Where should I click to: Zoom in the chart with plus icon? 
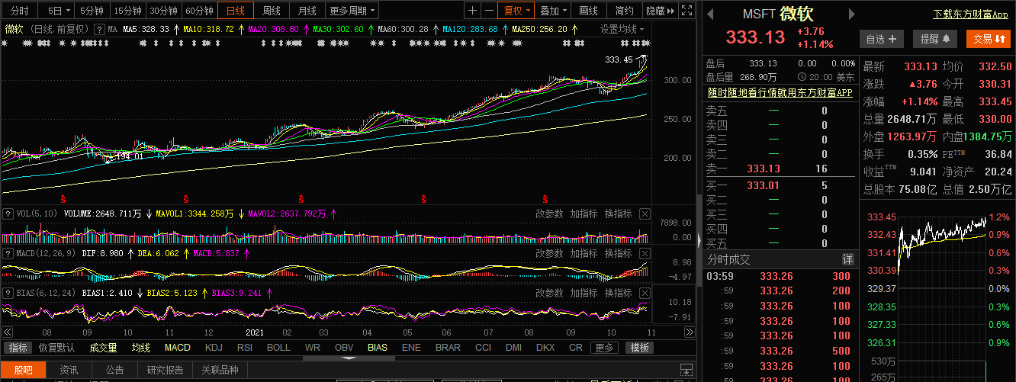pos(473,11)
